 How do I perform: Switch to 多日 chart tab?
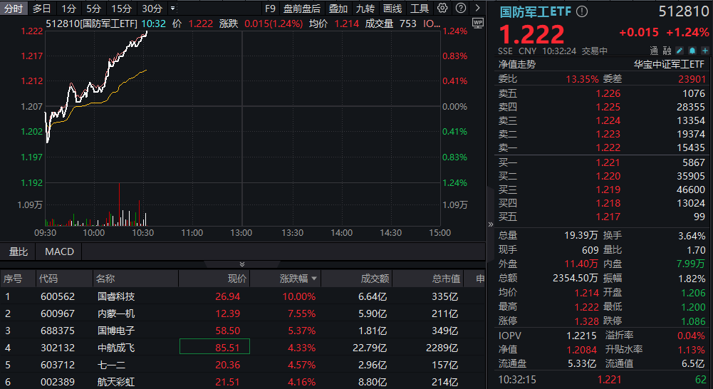42,8
